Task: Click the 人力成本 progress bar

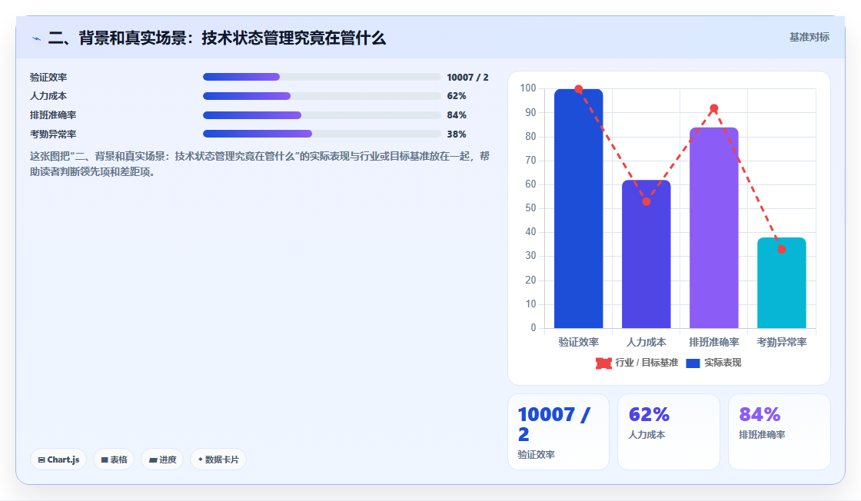Action: click(322, 96)
